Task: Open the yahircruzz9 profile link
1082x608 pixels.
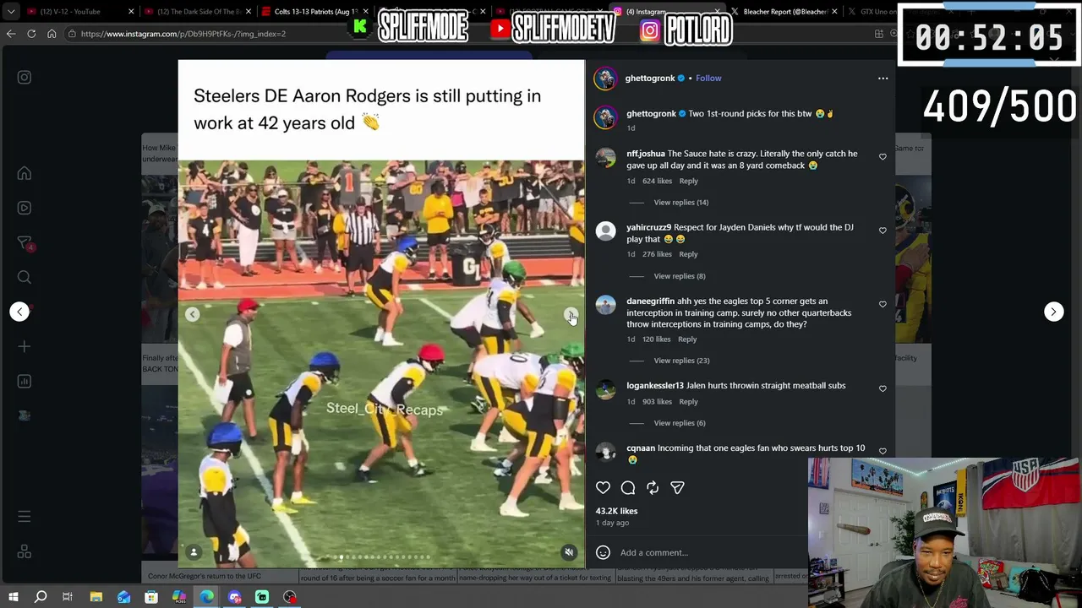Action: pos(648,227)
